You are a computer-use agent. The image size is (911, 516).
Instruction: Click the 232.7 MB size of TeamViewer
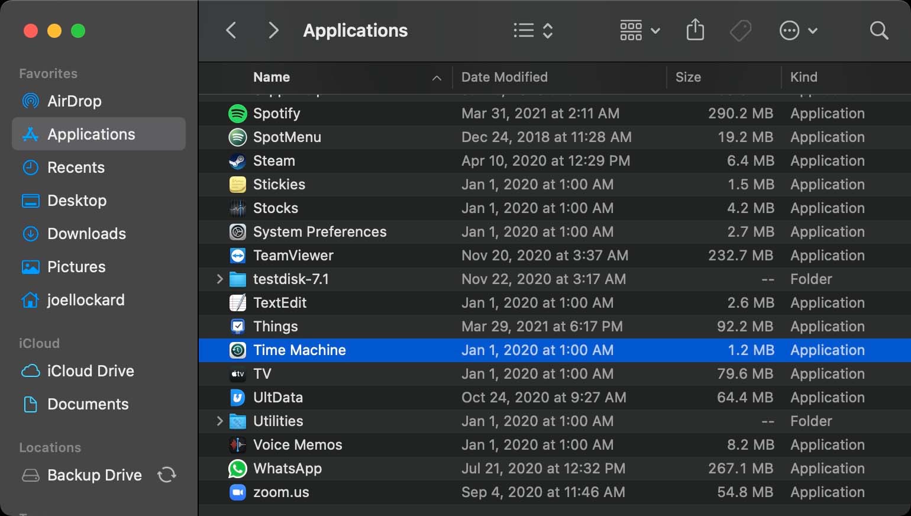(x=741, y=255)
